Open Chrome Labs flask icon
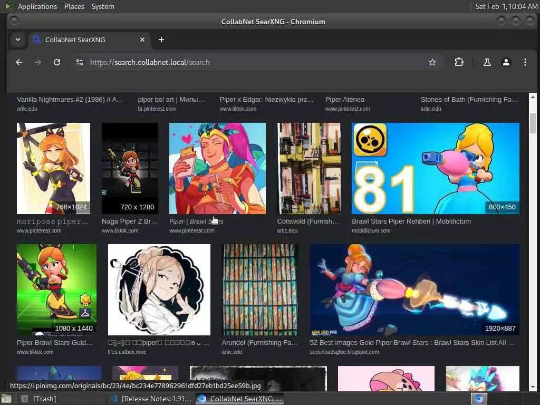The image size is (540, 405). [487, 62]
